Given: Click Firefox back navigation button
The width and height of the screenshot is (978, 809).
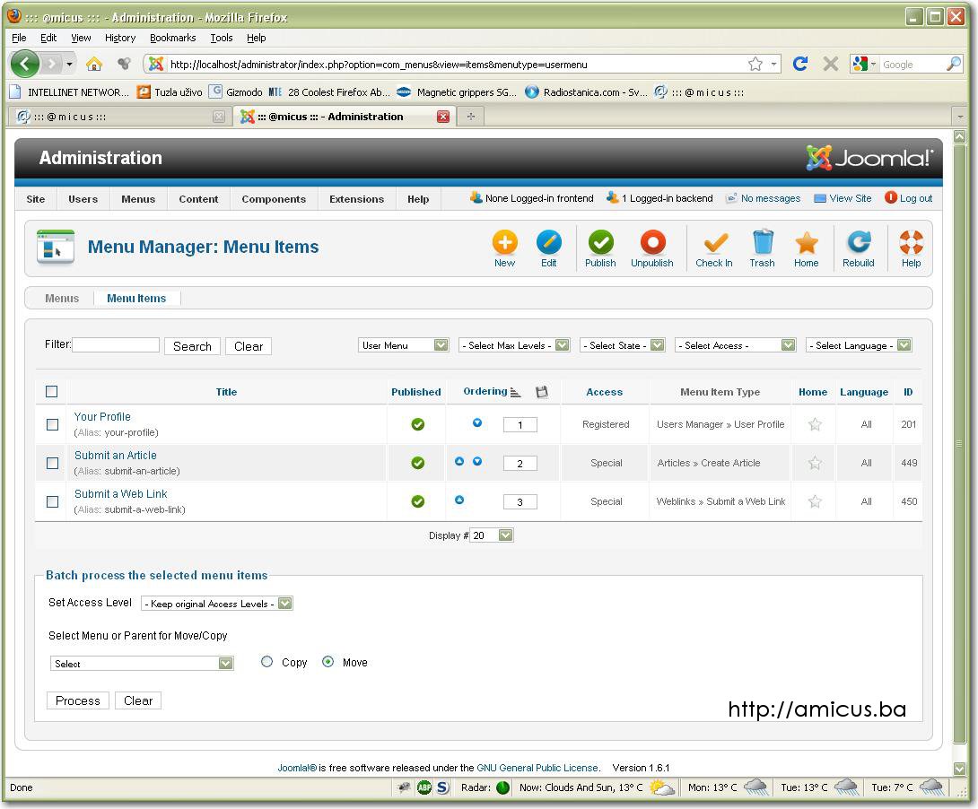Looking at the screenshot, I should click(25, 64).
